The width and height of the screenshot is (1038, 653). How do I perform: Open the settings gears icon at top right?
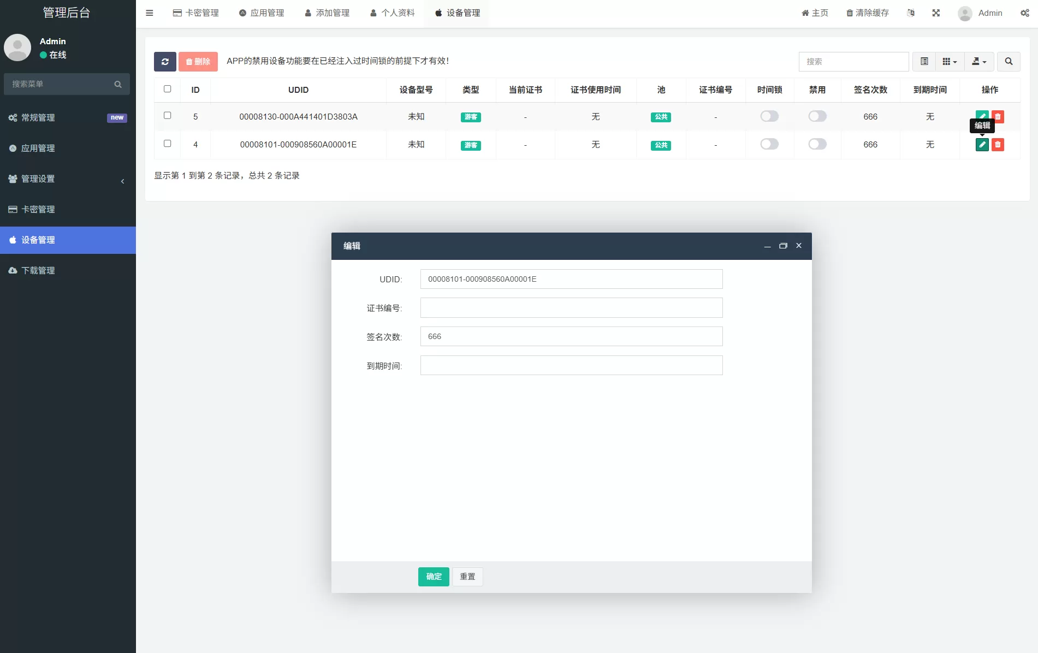[1025, 13]
